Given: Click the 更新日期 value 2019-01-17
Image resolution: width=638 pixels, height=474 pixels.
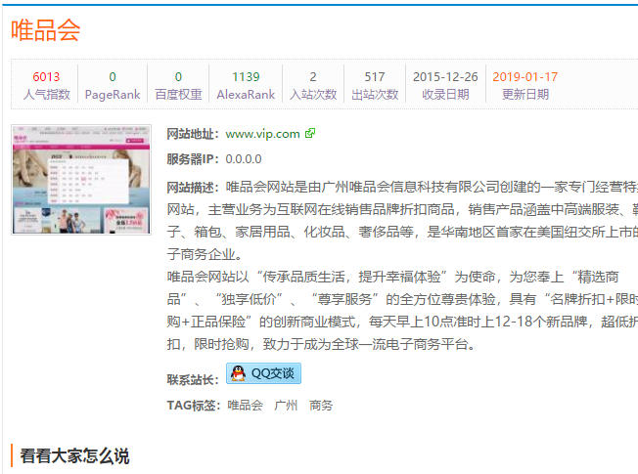Looking at the screenshot, I should tap(524, 77).
